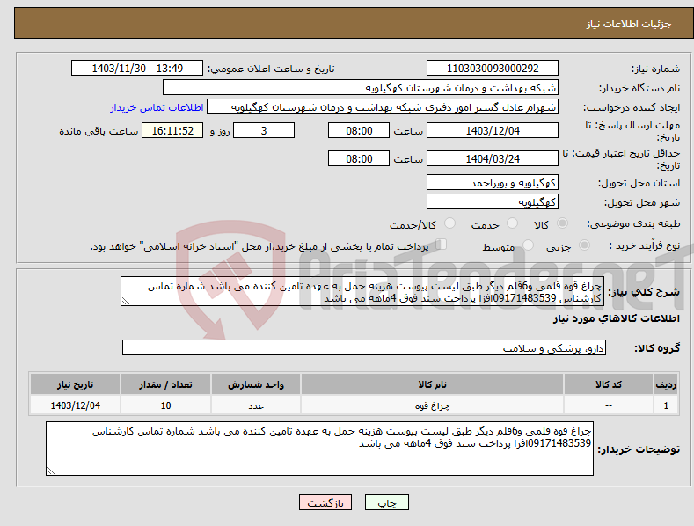The image size is (694, 526).
Task: Click the item code cell showing --
Action: coord(609,405)
